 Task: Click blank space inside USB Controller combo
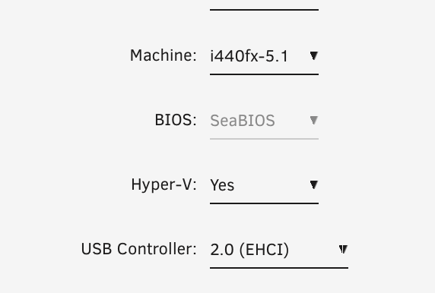click(313, 249)
